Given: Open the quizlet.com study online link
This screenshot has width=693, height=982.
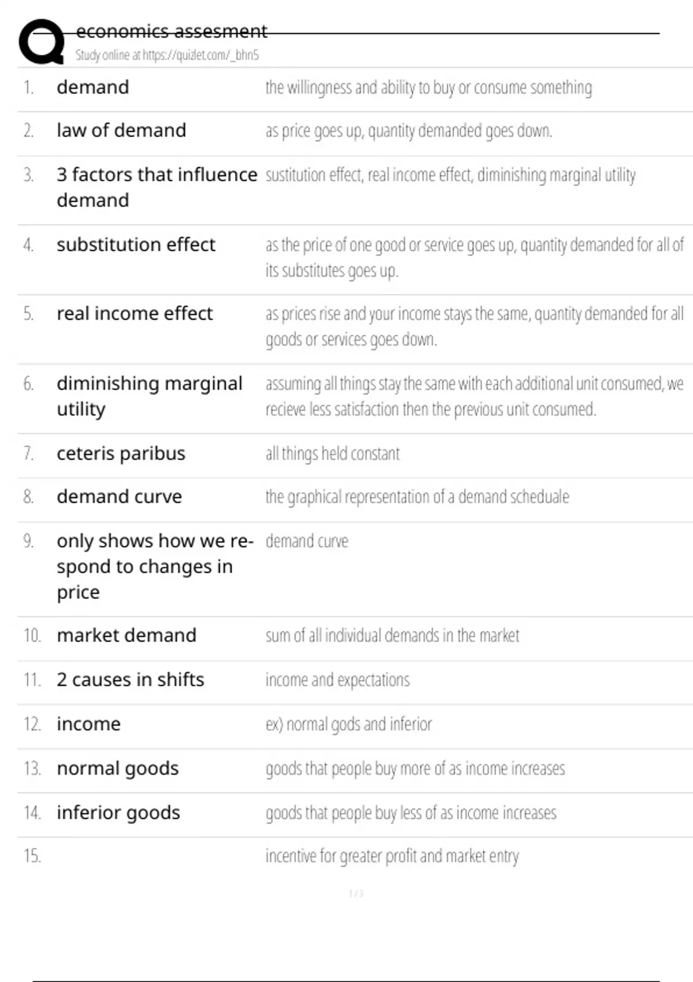Looking at the screenshot, I should [x=167, y=55].
